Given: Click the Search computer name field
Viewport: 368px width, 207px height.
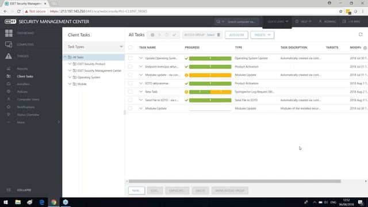Looking at the screenshot, I should (241, 22).
